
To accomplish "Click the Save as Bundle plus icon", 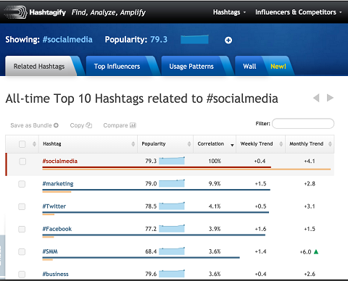I will pos(56,125).
